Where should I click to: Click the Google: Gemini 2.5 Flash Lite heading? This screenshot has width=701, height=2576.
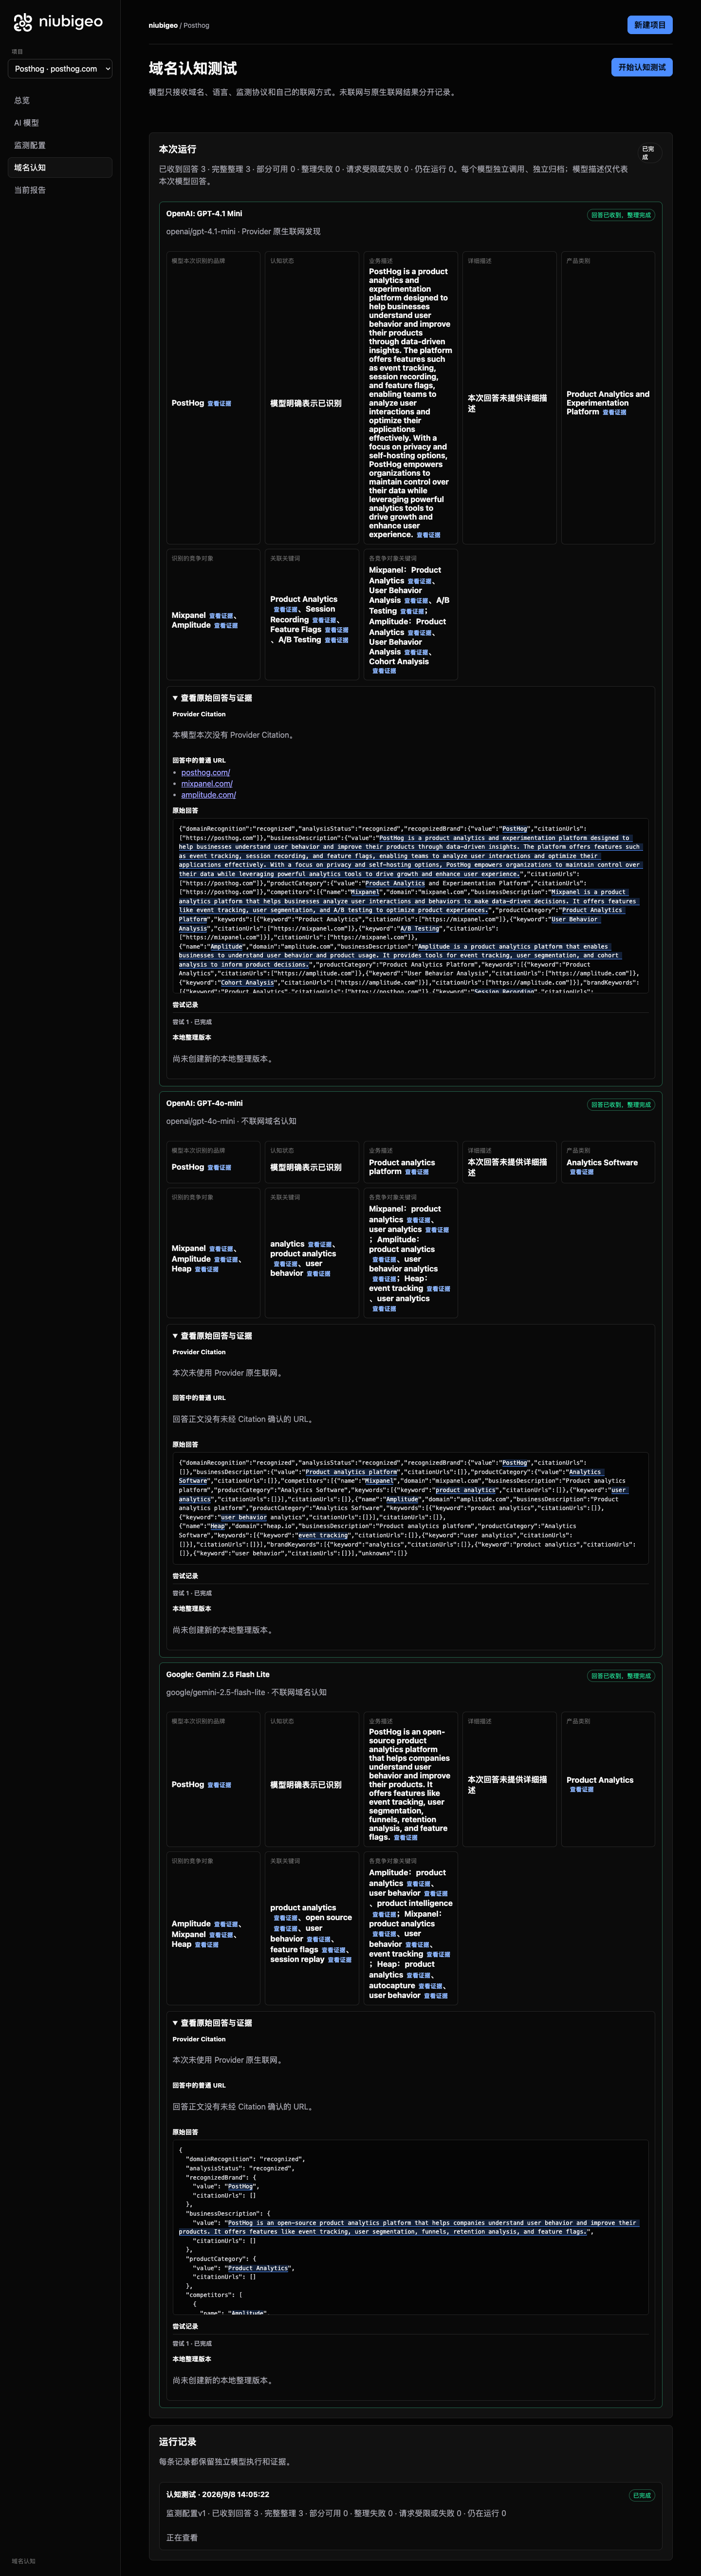tap(217, 1674)
